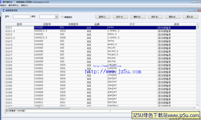Click old model cell 1000803
The height and width of the screenshot is (120, 201).
coord(47,75)
